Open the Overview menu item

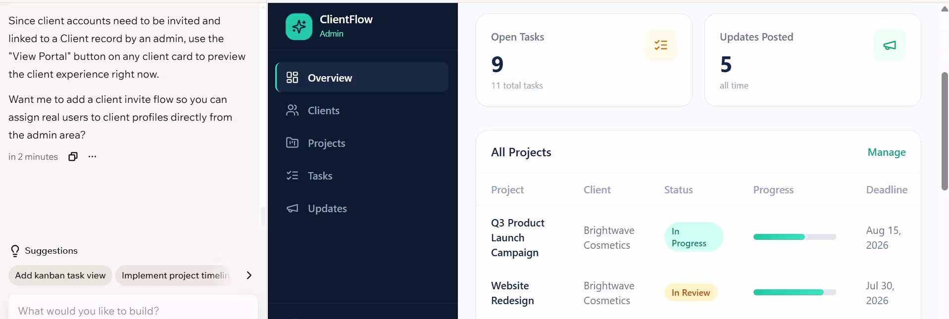[362, 77]
